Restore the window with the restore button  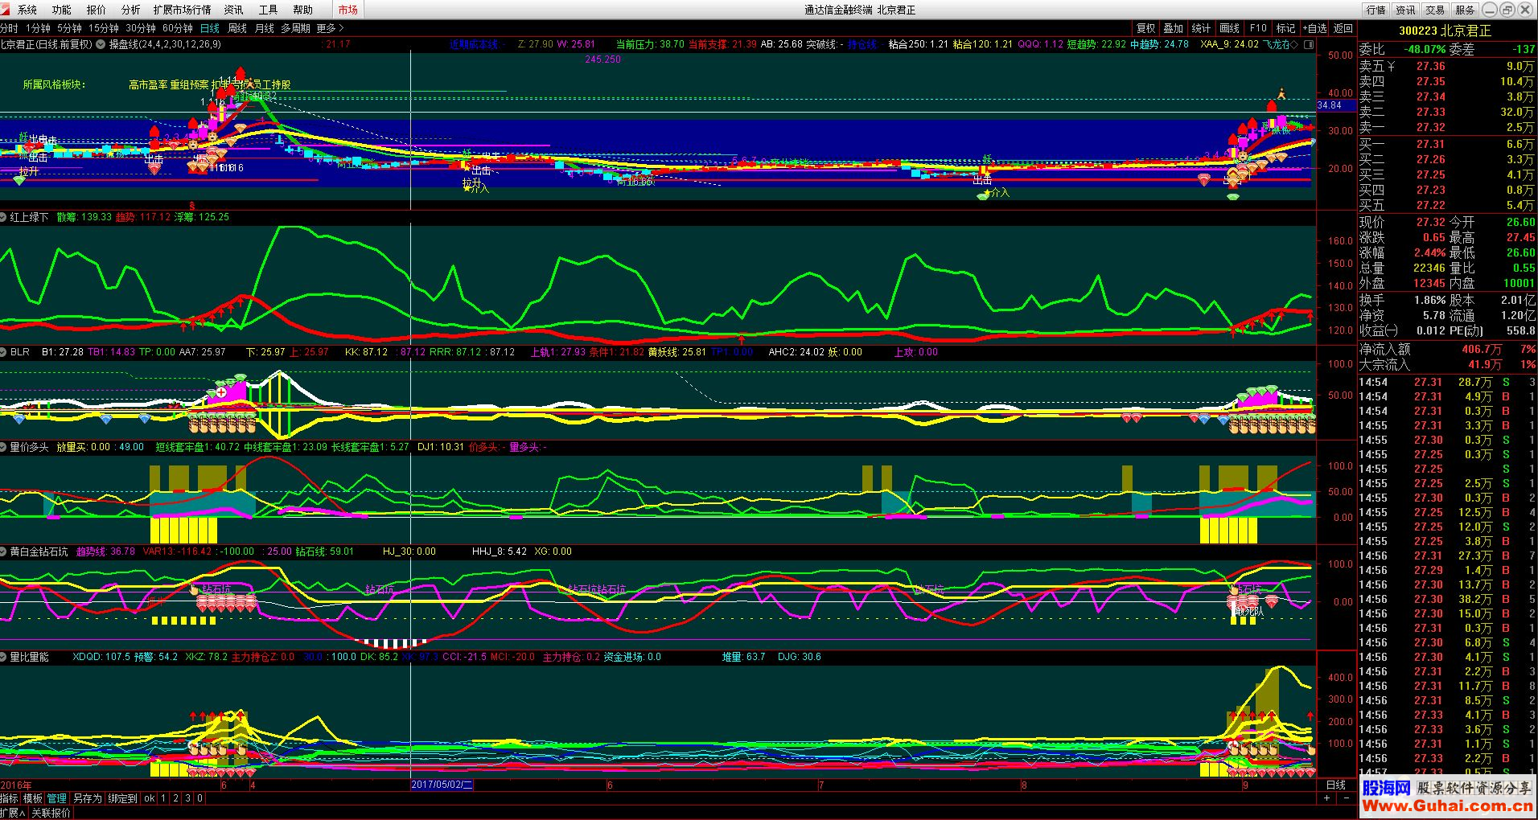click(1507, 10)
